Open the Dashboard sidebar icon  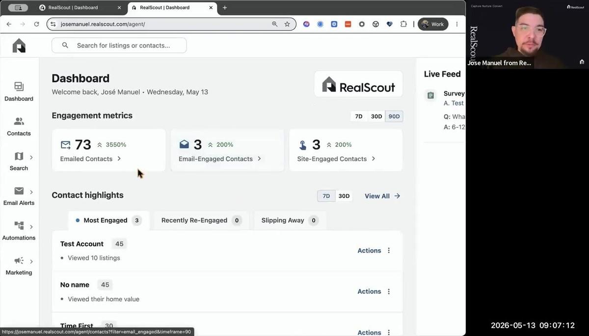coord(19,87)
